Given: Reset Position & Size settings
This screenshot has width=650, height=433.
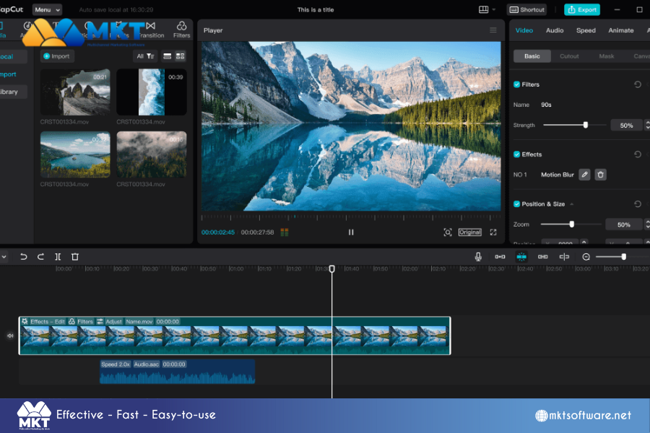Looking at the screenshot, I should [638, 204].
